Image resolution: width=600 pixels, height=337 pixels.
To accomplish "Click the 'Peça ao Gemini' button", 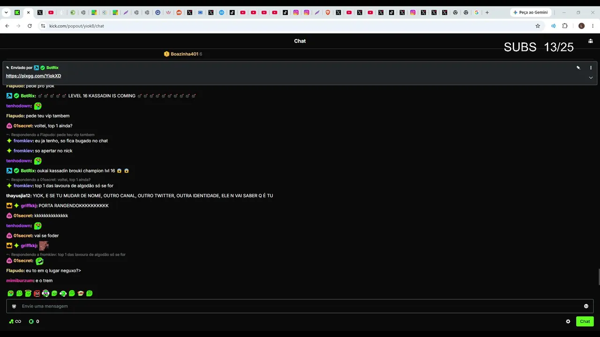I will [531, 13].
